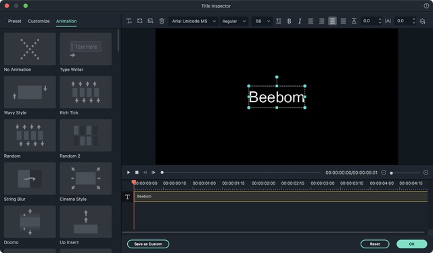Click the timeline horizontal scrollbar
The image size is (433, 253).
[273, 232]
